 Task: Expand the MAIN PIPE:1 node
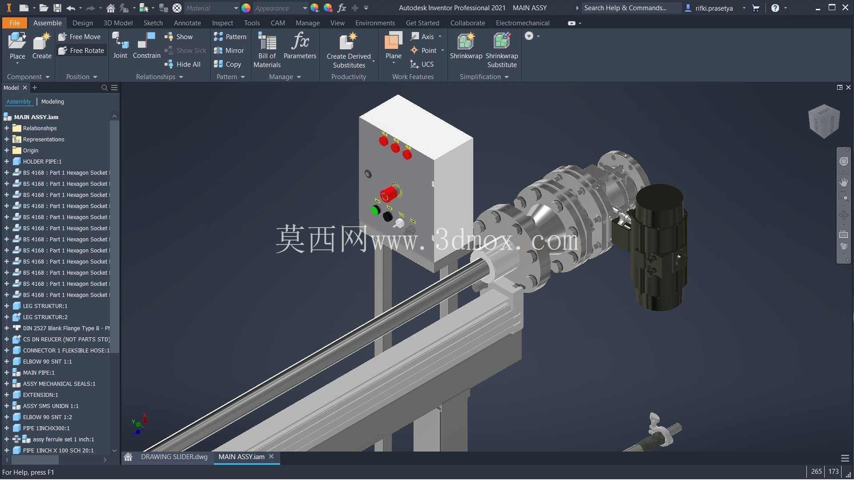click(7, 373)
